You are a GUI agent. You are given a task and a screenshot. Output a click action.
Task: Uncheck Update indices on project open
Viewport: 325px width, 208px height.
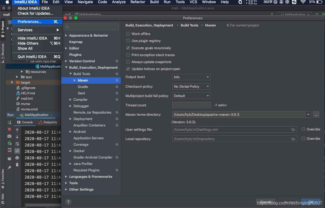click(x=128, y=69)
